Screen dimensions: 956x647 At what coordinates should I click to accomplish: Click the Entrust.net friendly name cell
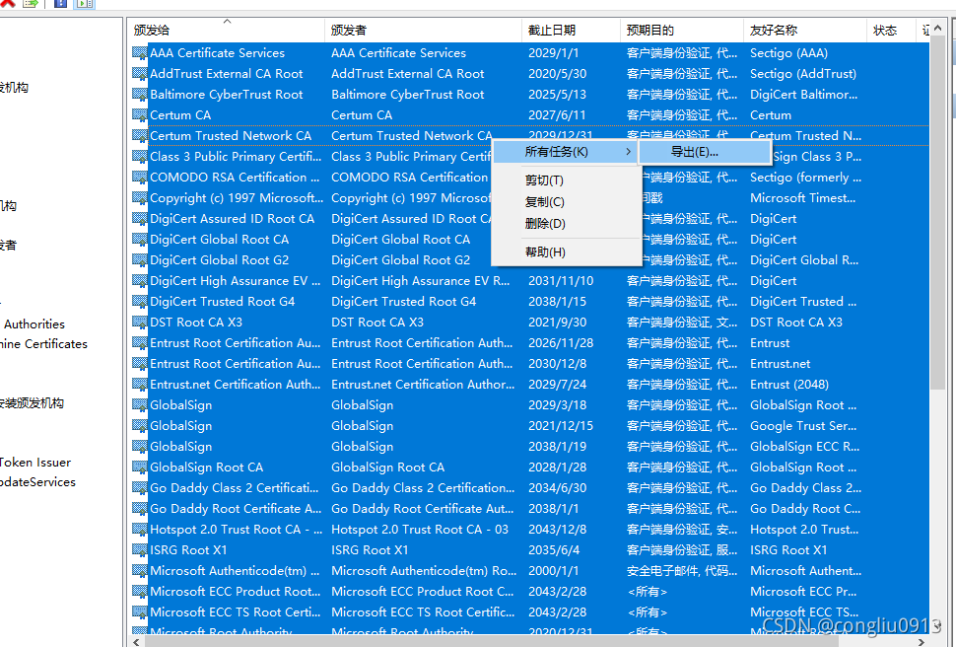[780, 364]
